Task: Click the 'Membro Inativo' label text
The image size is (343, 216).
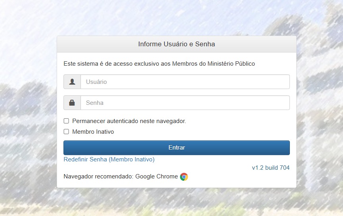Action: tap(93, 132)
